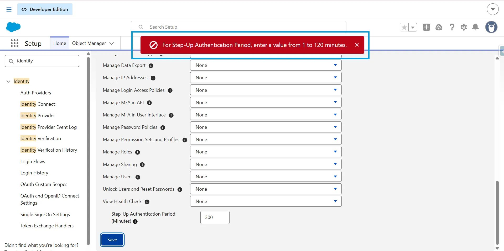Open Object Manager tab dropdown chevron

pyautogui.click(x=112, y=43)
